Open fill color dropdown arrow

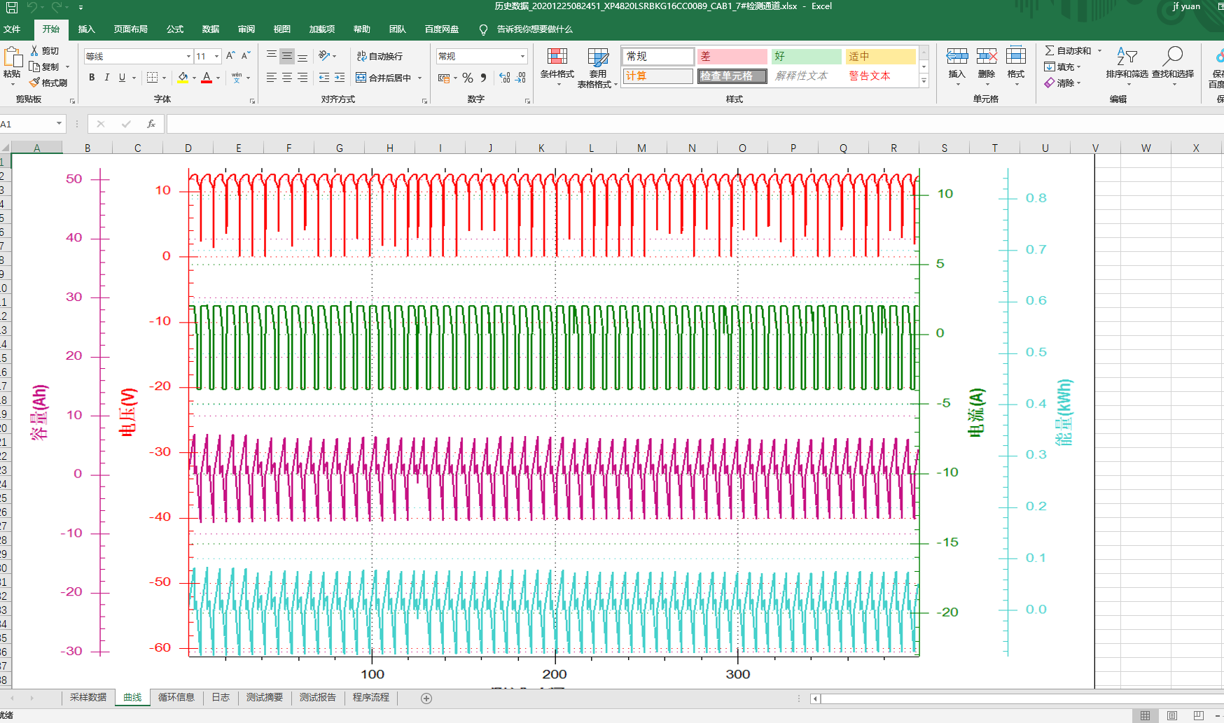coord(194,78)
